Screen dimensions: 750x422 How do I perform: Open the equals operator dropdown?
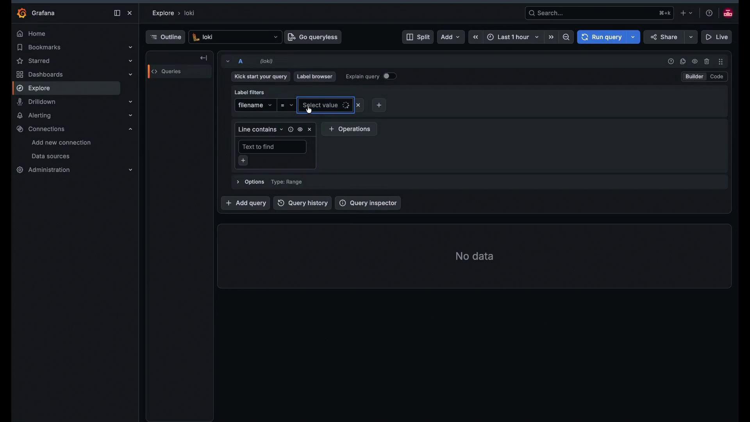[287, 105]
